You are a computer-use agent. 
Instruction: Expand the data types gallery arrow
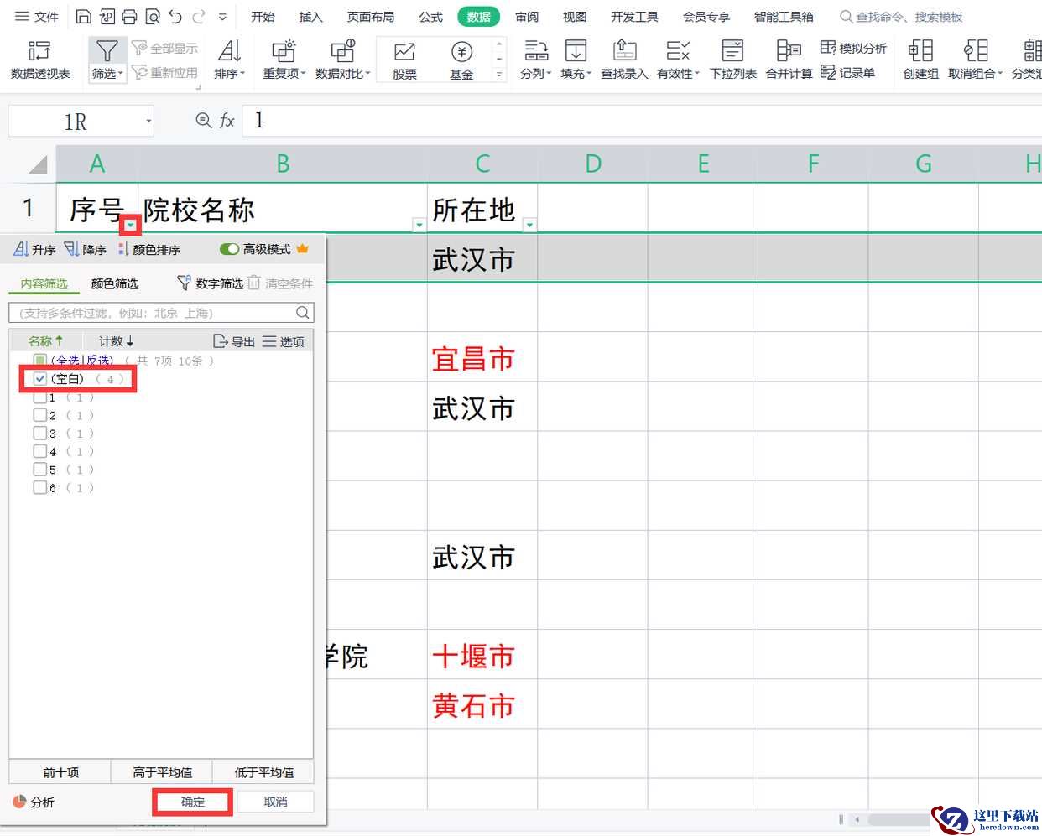tap(499, 75)
